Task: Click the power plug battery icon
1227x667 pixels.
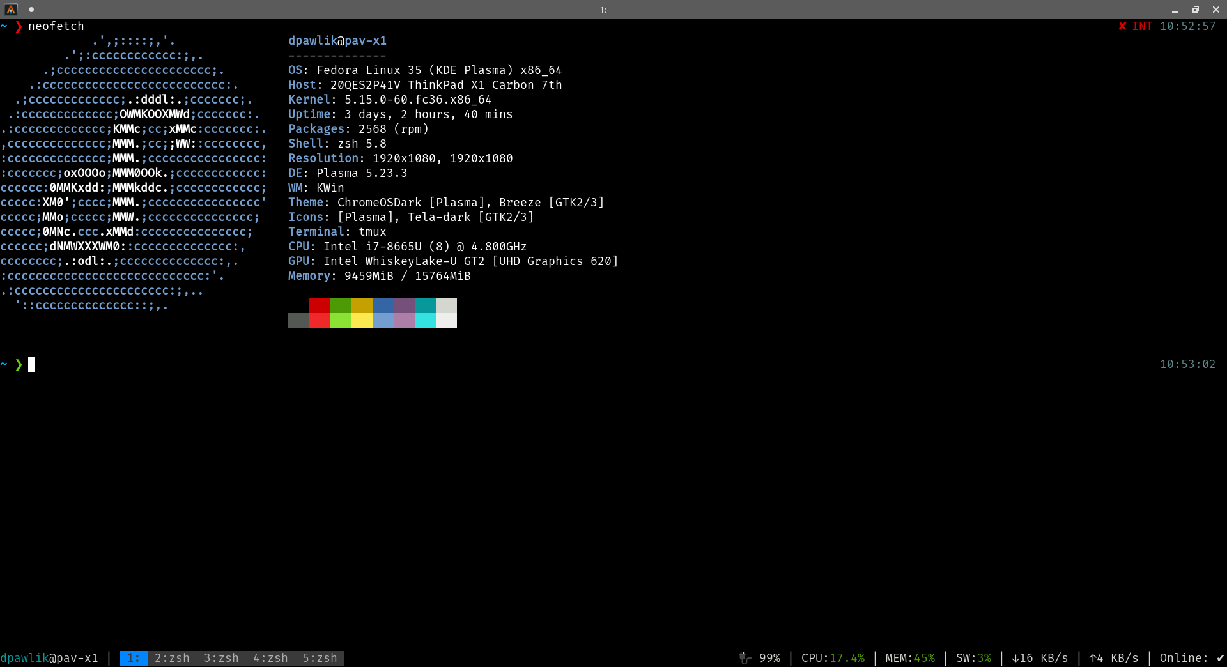Action: coord(744,658)
